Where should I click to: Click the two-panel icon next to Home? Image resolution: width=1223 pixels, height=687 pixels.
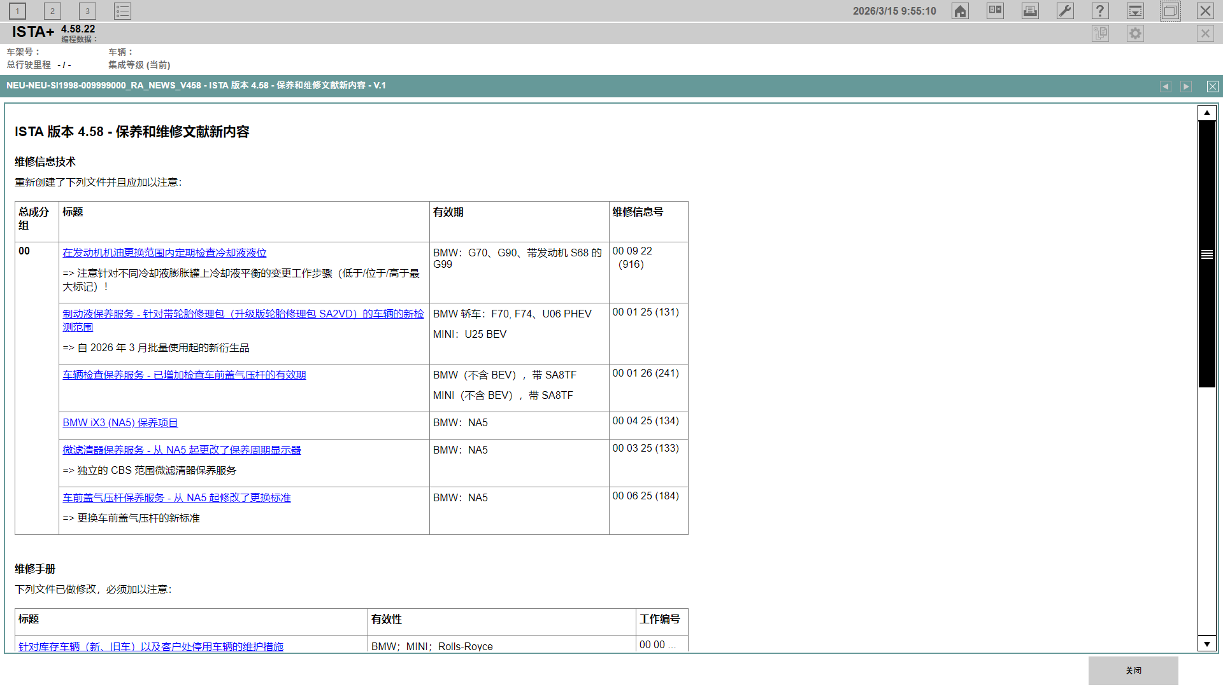point(995,11)
